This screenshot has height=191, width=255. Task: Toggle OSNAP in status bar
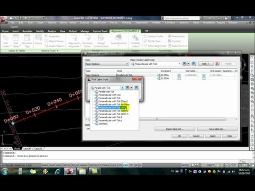pos(84,165)
